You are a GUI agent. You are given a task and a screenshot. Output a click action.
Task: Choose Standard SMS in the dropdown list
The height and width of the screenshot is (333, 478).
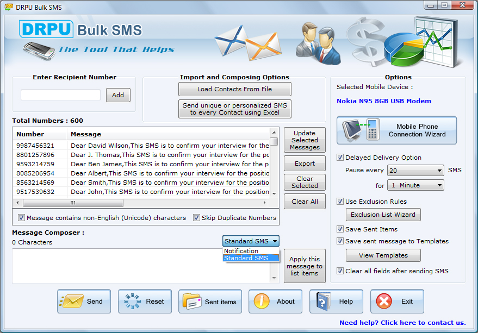246,258
